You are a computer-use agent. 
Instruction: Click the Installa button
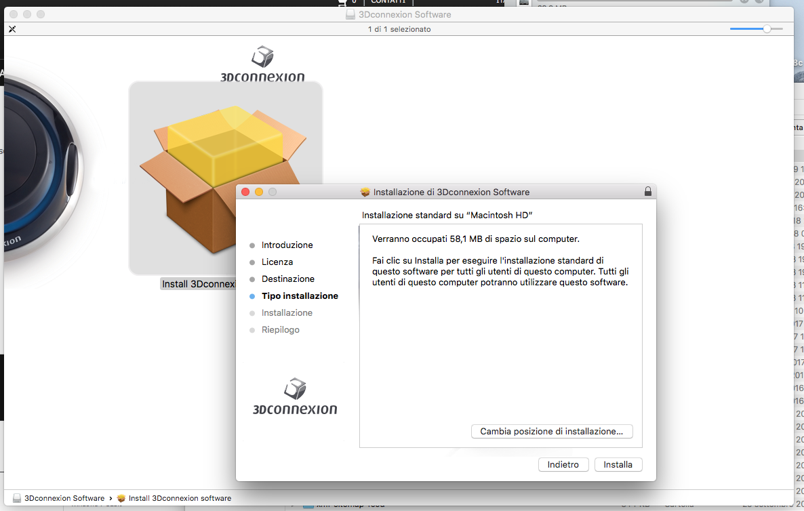pyautogui.click(x=618, y=464)
